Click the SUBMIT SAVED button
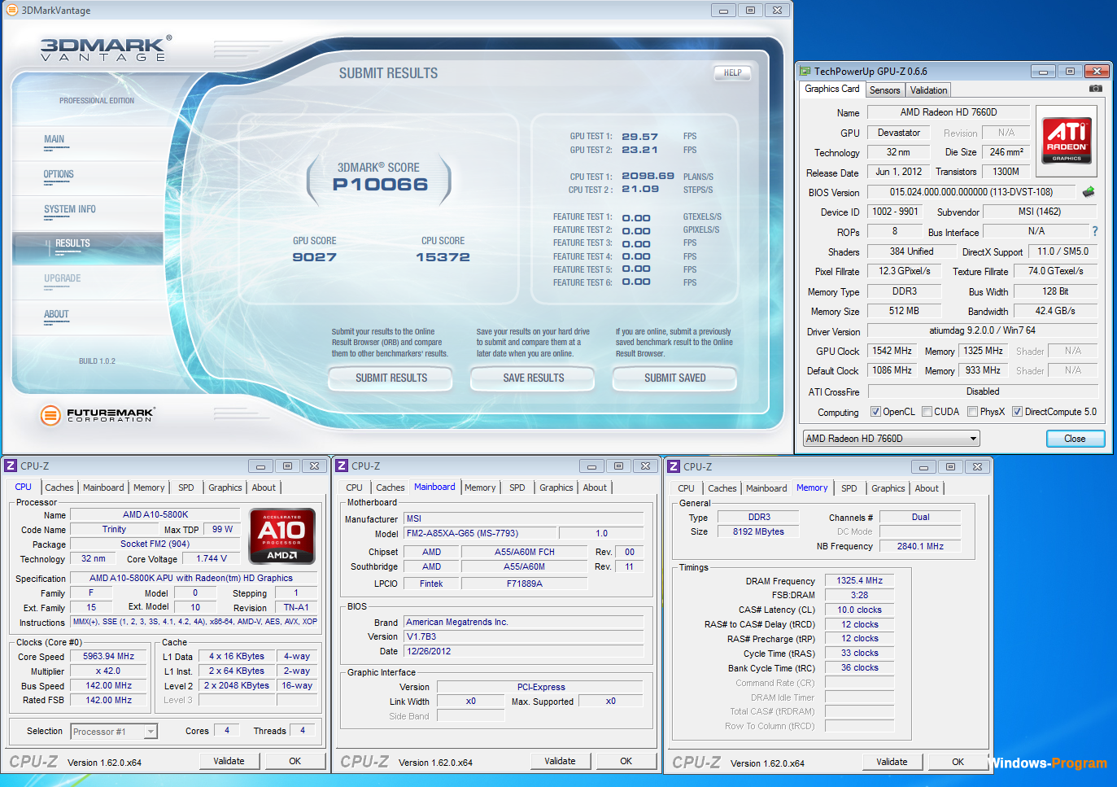The image size is (1117, 787). pyautogui.click(x=674, y=378)
